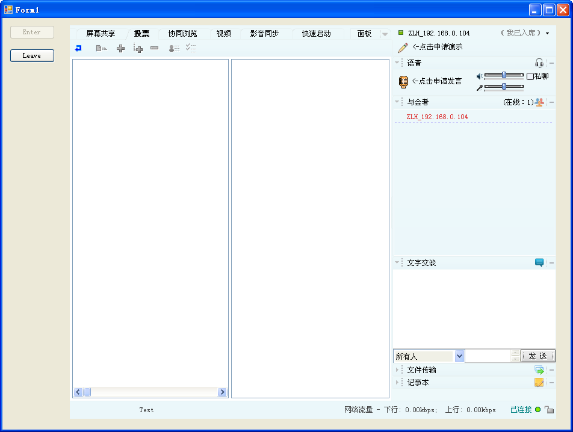Expand the 记事本 panel section
Screen dimensions: 573x432
click(x=397, y=383)
